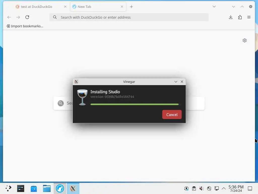Go forward to next page

[18, 17]
